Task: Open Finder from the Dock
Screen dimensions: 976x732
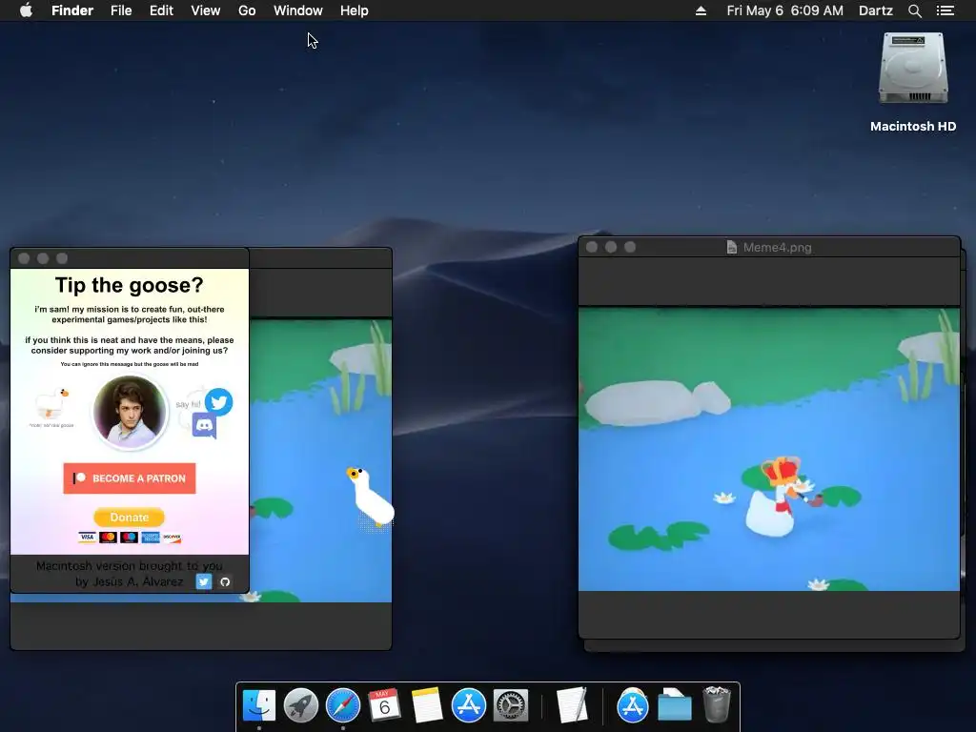Action: coord(259,706)
